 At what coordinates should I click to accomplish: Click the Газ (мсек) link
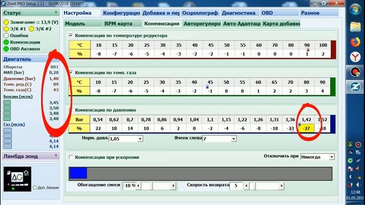pos(14,124)
